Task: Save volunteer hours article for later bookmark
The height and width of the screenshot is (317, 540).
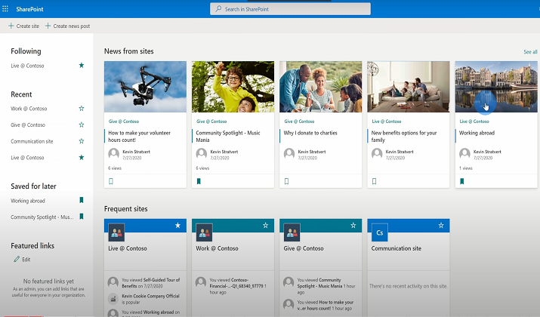Action: pyautogui.click(x=111, y=181)
